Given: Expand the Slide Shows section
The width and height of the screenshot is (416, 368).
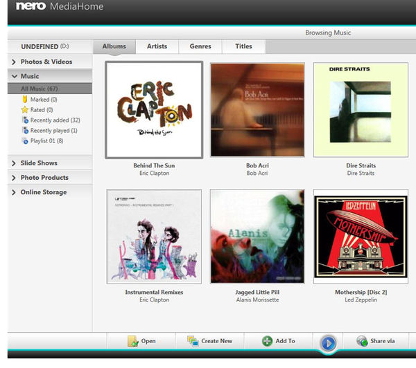Looking at the screenshot, I should [14, 163].
